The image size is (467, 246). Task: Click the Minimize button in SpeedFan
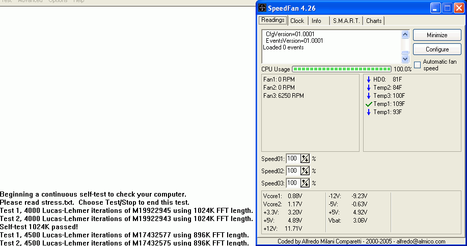tap(437, 35)
